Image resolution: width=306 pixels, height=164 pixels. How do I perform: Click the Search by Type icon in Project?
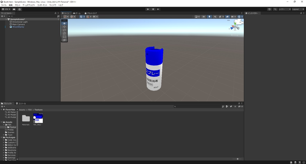tap(227, 106)
